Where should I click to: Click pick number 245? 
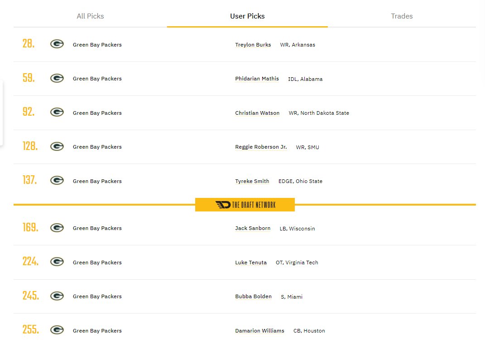pos(31,295)
